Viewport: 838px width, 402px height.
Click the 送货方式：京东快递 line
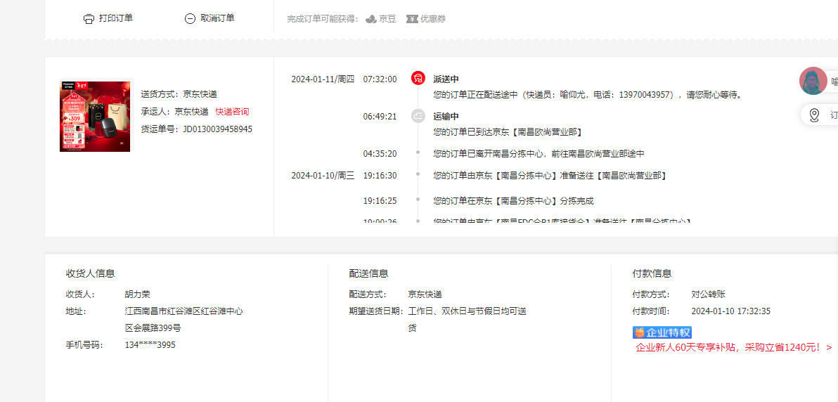click(179, 94)
